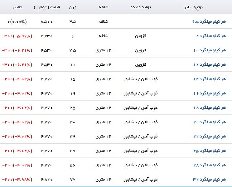The image size is (232, 187).
Task: Open link هر کیلو میلگرد ۱۲
Action: pos(210,65)
